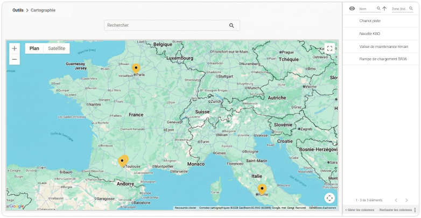Click the magnifier icon in Zone column filter

411,9
